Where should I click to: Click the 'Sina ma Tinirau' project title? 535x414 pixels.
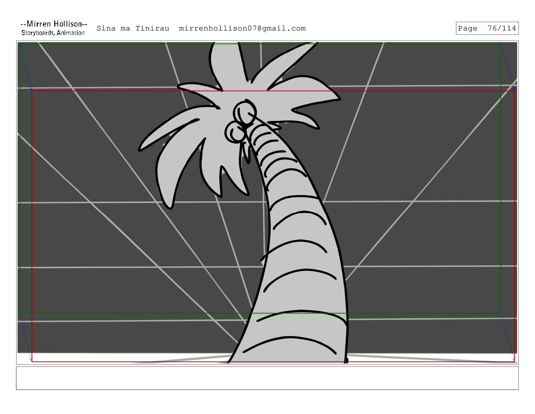133,29
